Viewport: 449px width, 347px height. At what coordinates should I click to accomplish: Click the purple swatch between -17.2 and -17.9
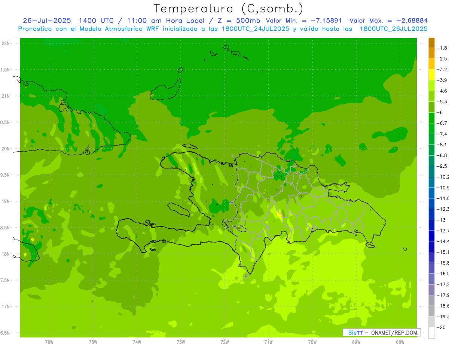pyautogui.click(x=431, y=290)
